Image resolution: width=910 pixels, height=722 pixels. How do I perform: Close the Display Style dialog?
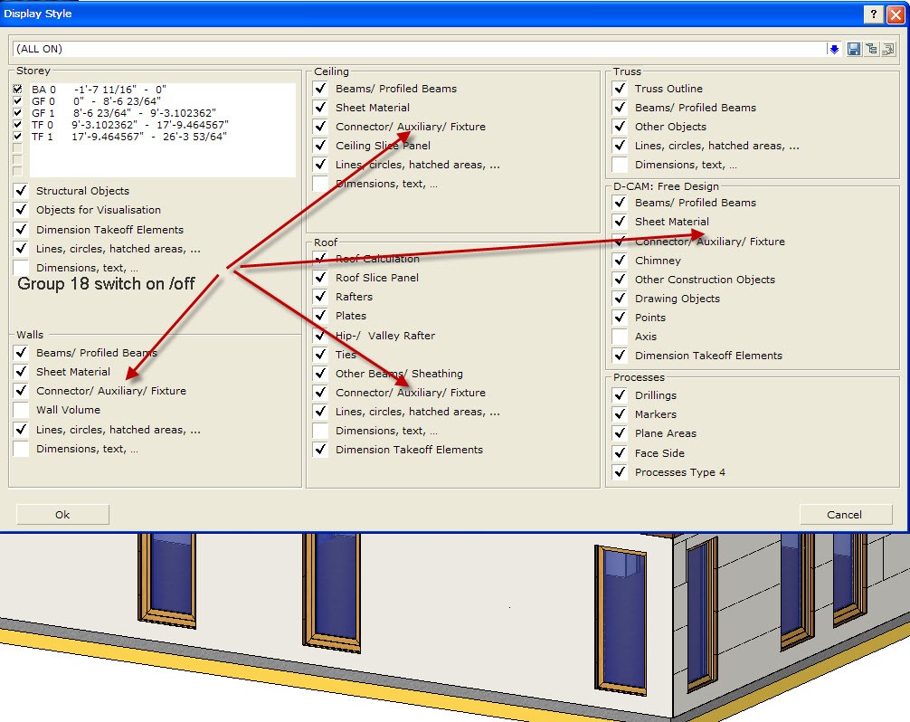(894, 14)
